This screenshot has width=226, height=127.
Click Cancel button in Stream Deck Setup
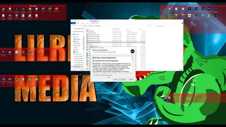131,79
